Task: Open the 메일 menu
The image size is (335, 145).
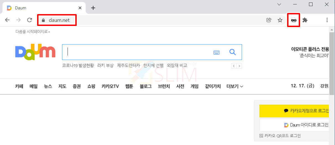Action: [33, 86]
